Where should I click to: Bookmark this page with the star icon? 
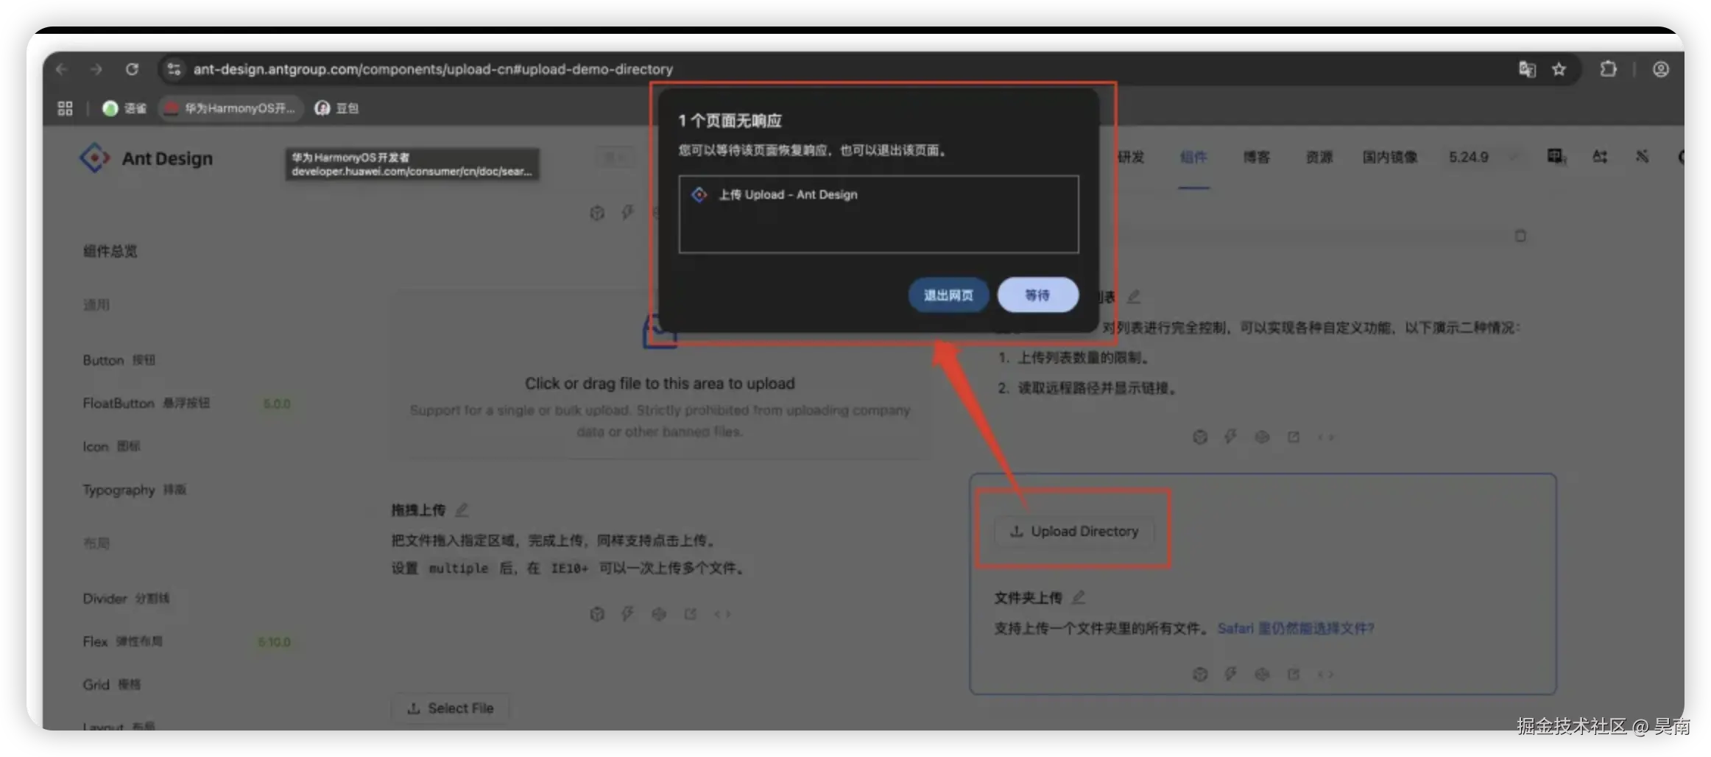pos(1559,69)
